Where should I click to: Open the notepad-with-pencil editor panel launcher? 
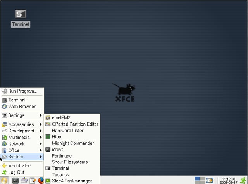coord(33,181)
